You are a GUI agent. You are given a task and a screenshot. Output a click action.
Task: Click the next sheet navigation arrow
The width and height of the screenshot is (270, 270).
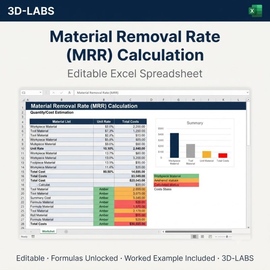[31, 232]
